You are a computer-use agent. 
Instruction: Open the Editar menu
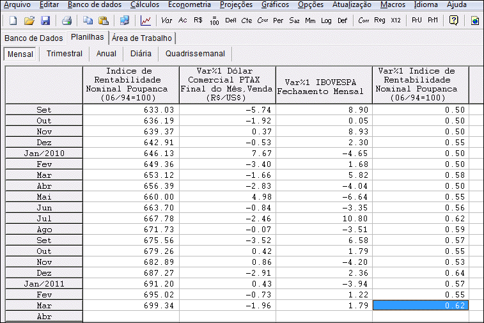pyautogui.click(x=49, y=4)
